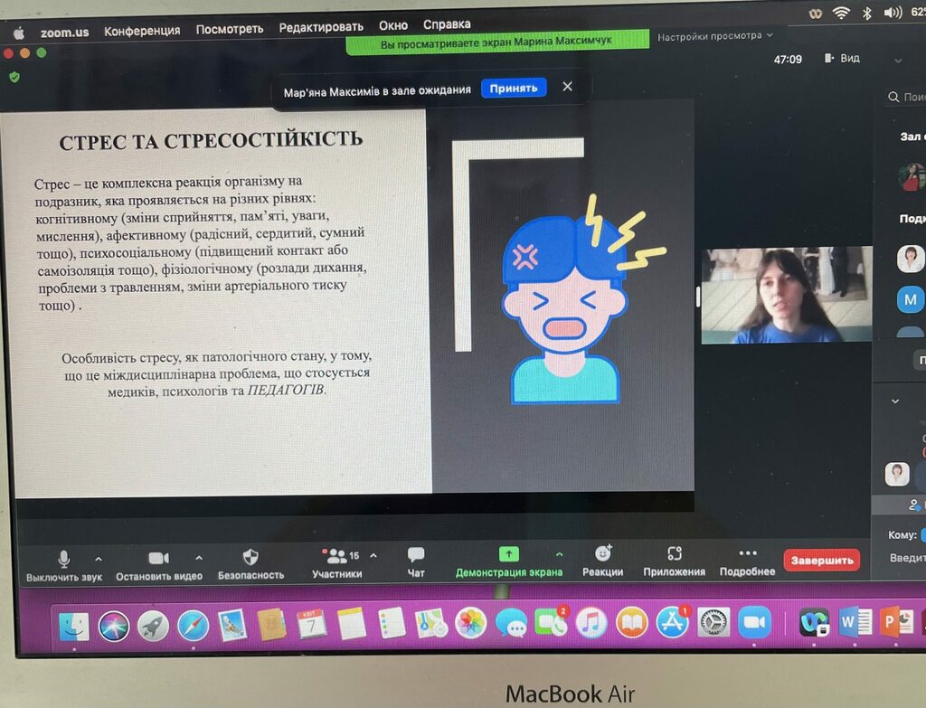Select the speaker's video thumbnail
Viewport: 926px width, 708px height.
tap(786, 296)
